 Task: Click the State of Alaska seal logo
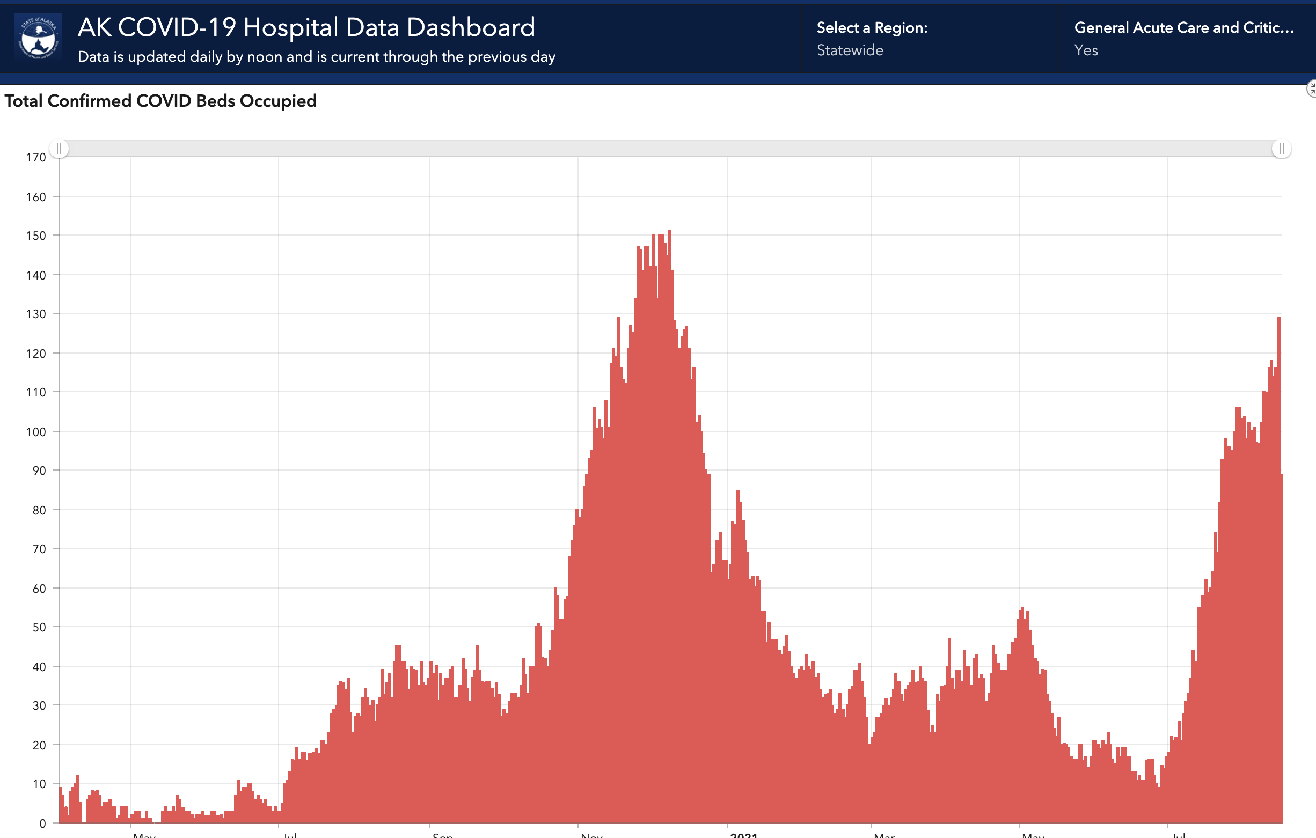pyautogui.click(x=38, y=38)
